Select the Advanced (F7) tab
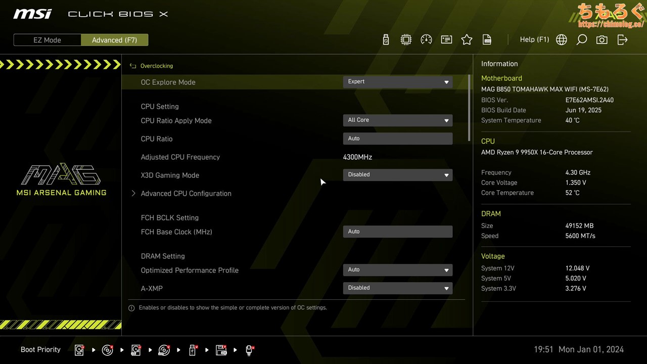Image resolution: width=647 pixels, height=364 pixels. pyautogui.click(x=114, y=40)
